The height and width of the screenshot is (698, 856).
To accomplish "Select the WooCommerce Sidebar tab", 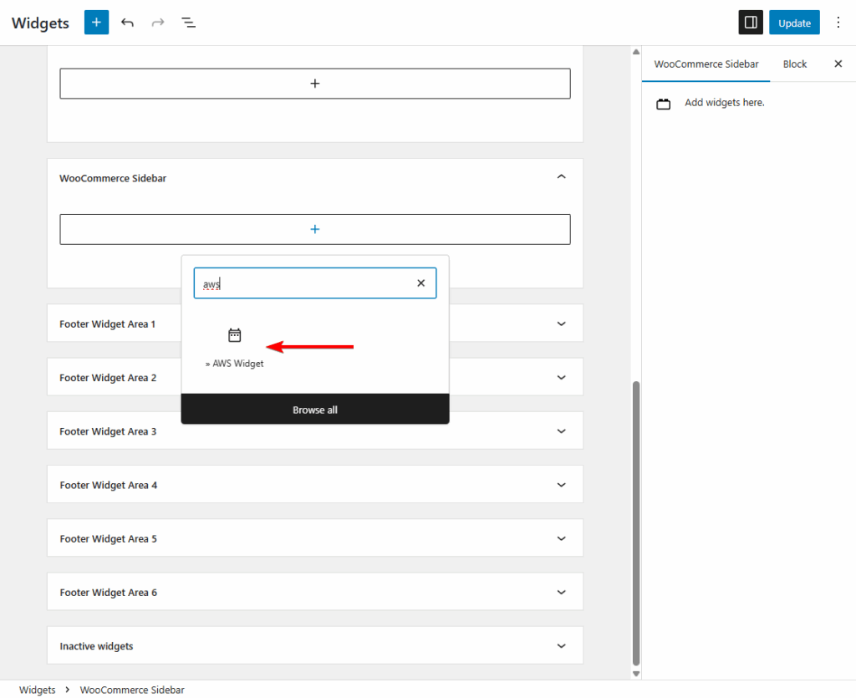I will click(706, 64).
